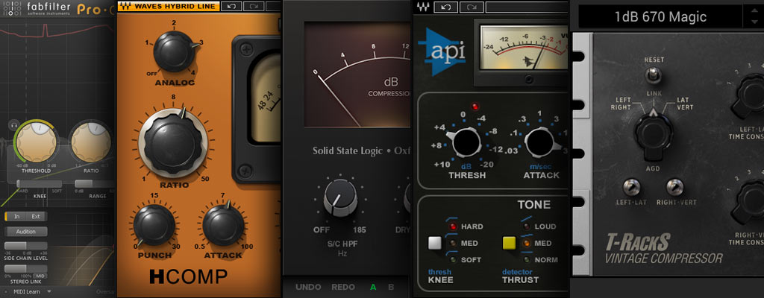Flip the RIGHT-VERT toggle switch
764x298 pixels.
(x=674, y=187)
